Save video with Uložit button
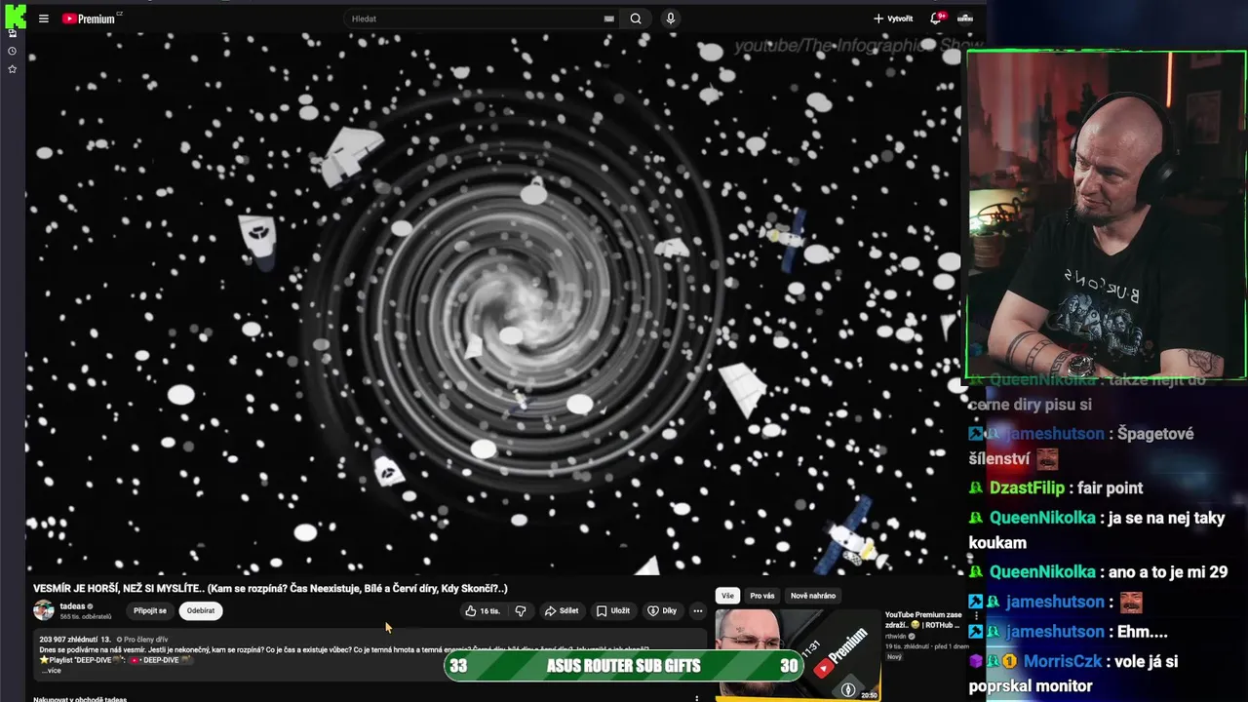The image size is (1248, 702). coord(613,610)
